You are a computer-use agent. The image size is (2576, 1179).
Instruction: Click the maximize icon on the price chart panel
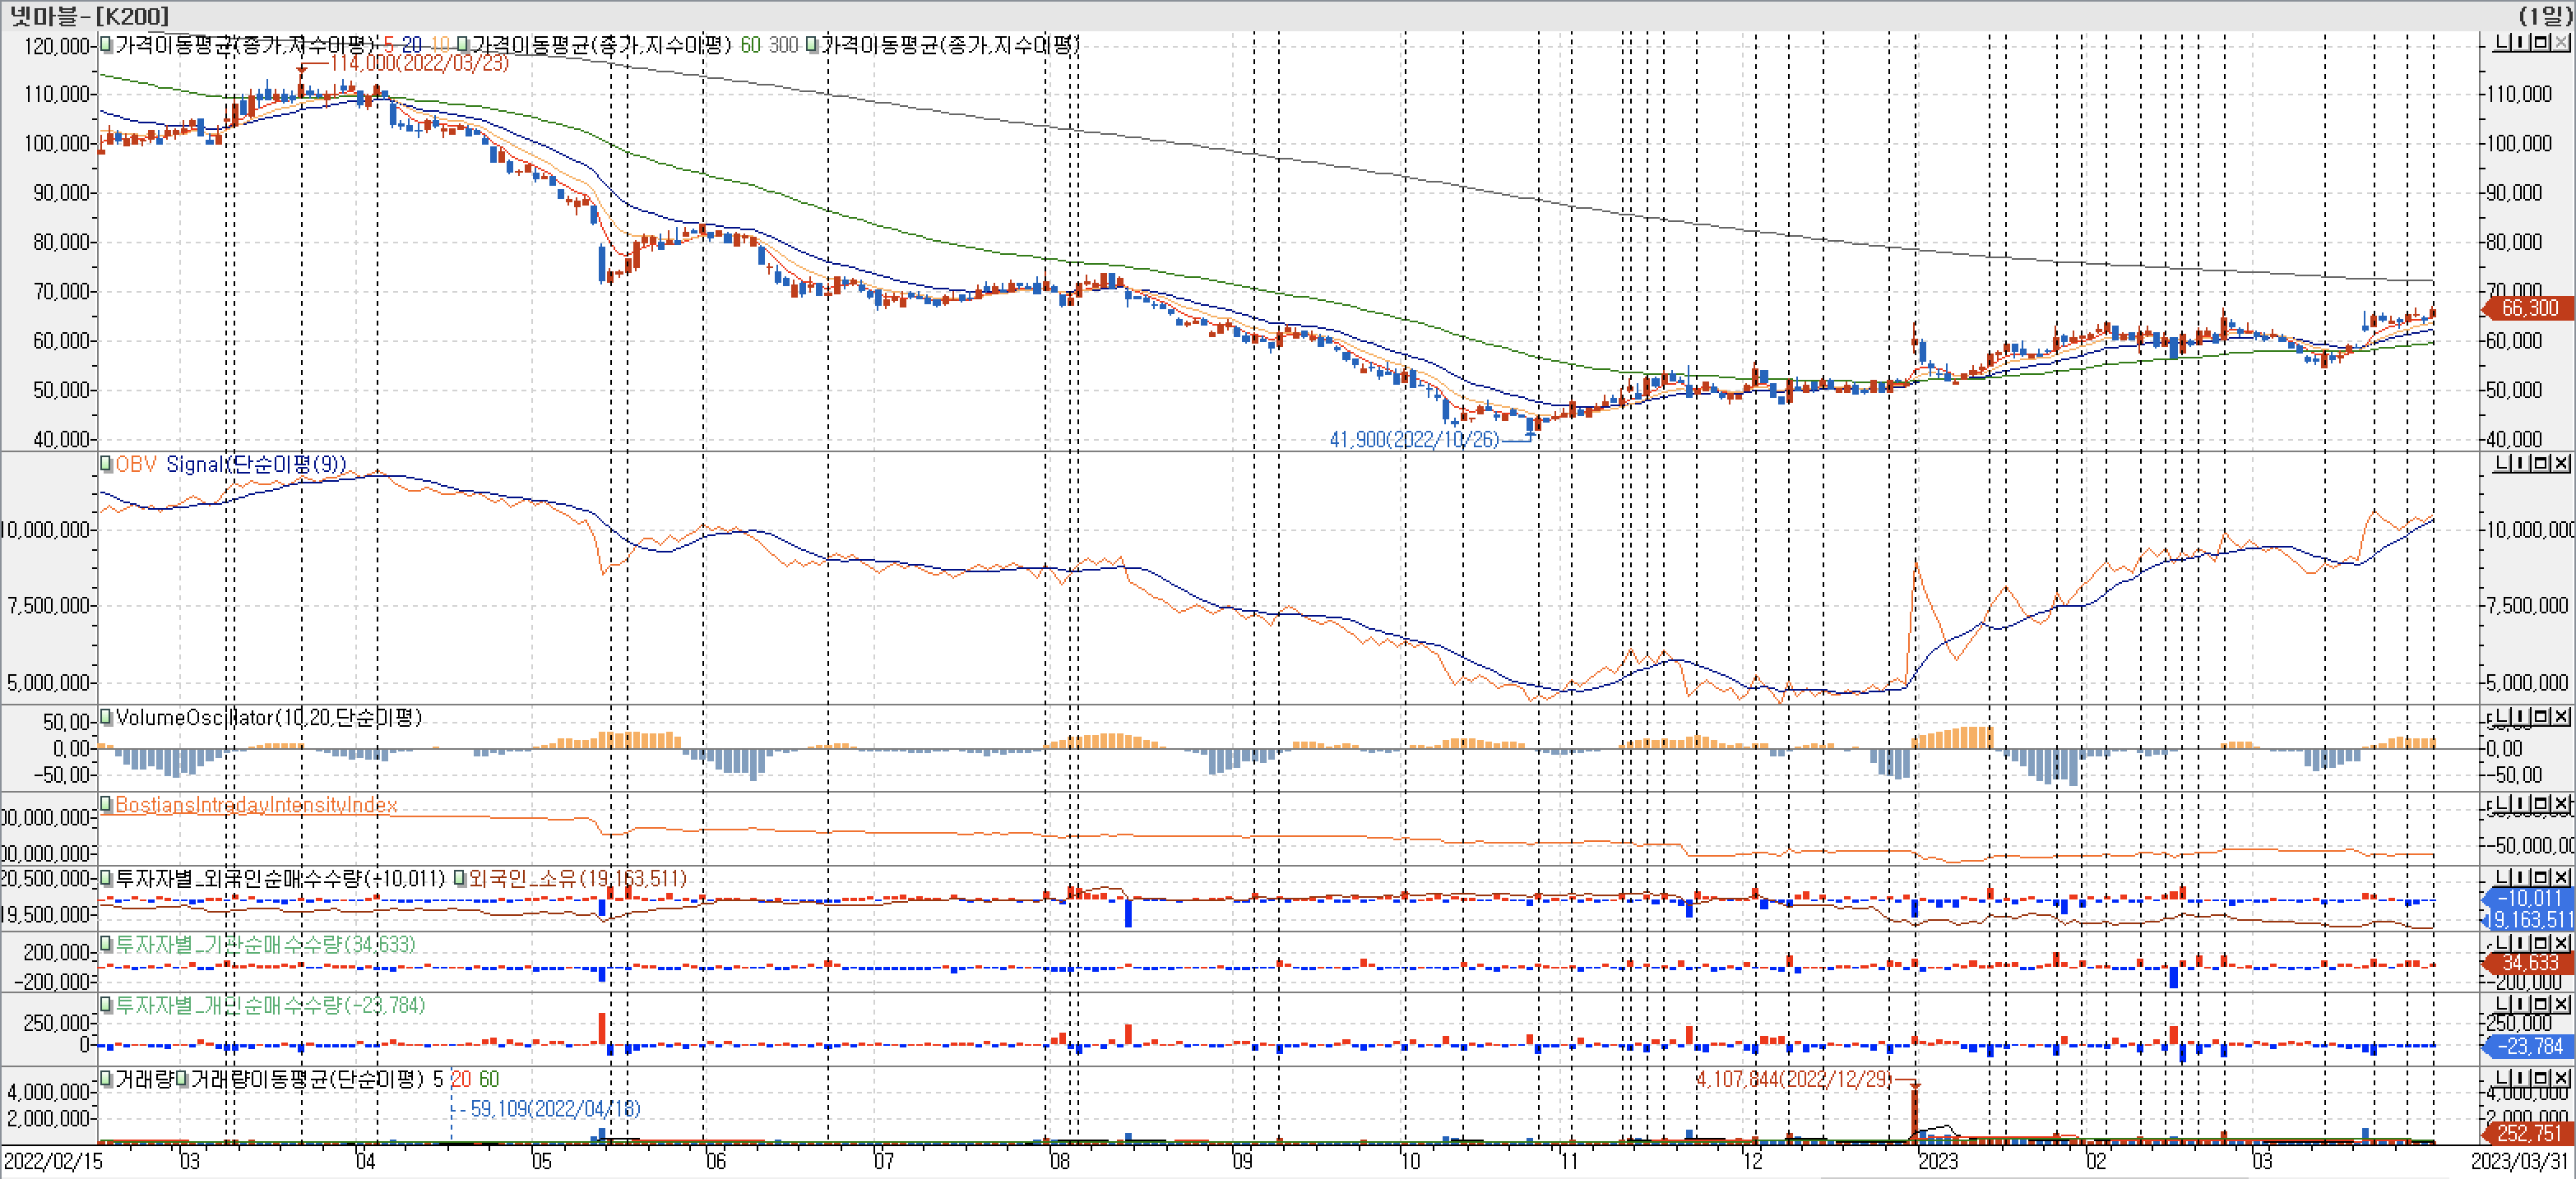(x=2541, y=43)
